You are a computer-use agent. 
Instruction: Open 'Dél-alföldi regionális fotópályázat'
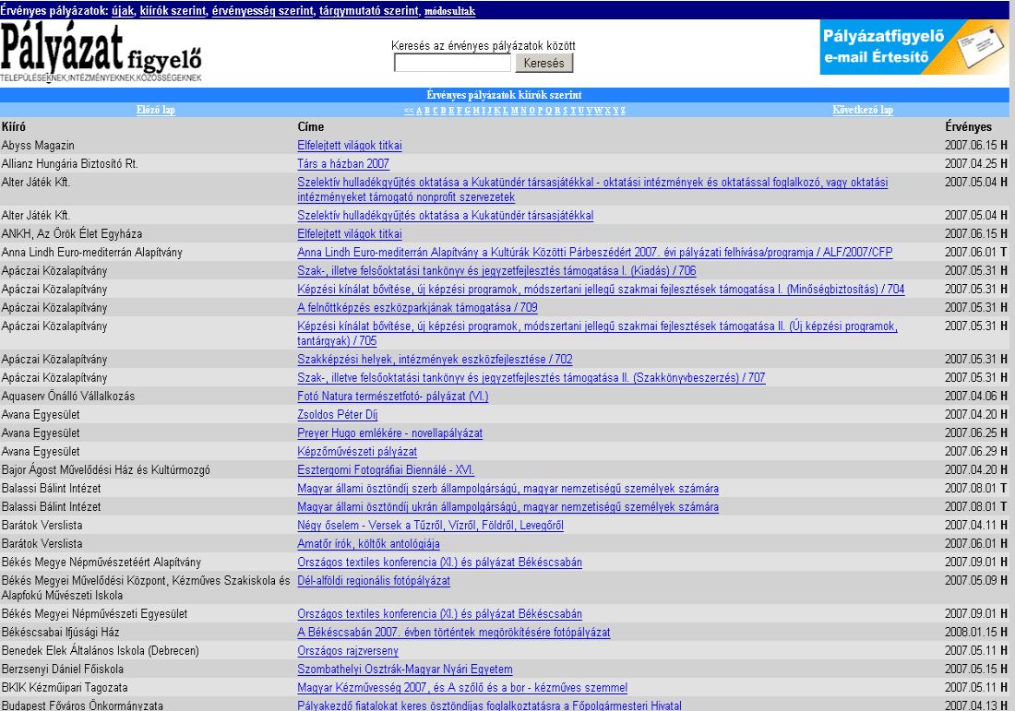[374, 580]
